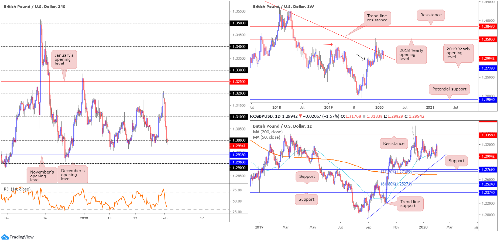Image resolution: width=498 pixels, height=240 pixels.
Task: Click the 2018 Yearly opening level callout
Action: click(x=411, y=55)
